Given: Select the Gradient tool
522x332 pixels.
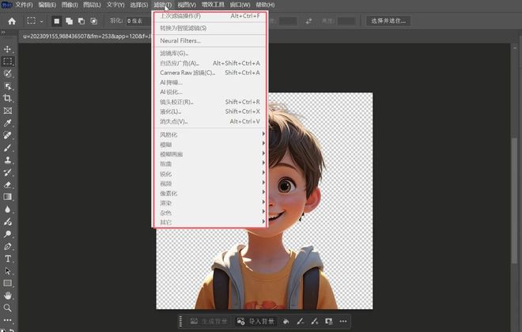Looking at the screenshot, I should pos(7,197).
